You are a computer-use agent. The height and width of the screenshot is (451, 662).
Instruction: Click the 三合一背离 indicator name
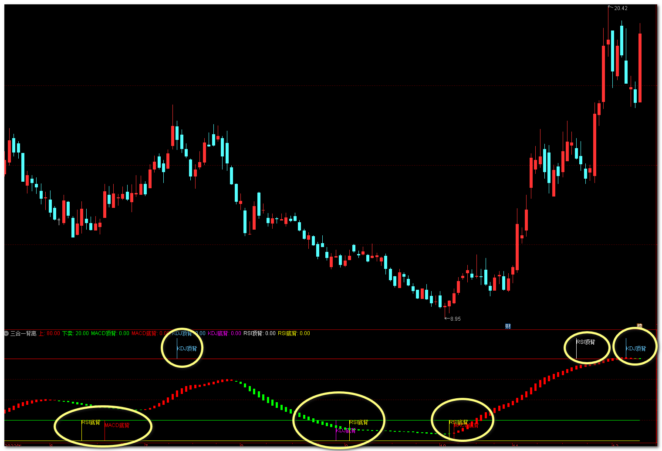[x=23, y=333]
